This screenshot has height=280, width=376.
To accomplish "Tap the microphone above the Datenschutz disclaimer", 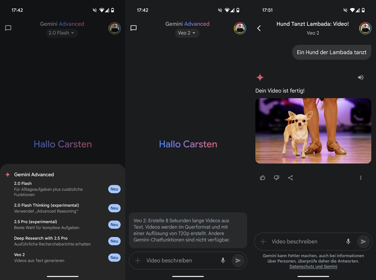I will (348, 241).
